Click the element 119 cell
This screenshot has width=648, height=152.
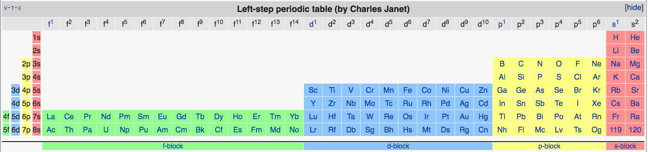(x=615, y=130)
